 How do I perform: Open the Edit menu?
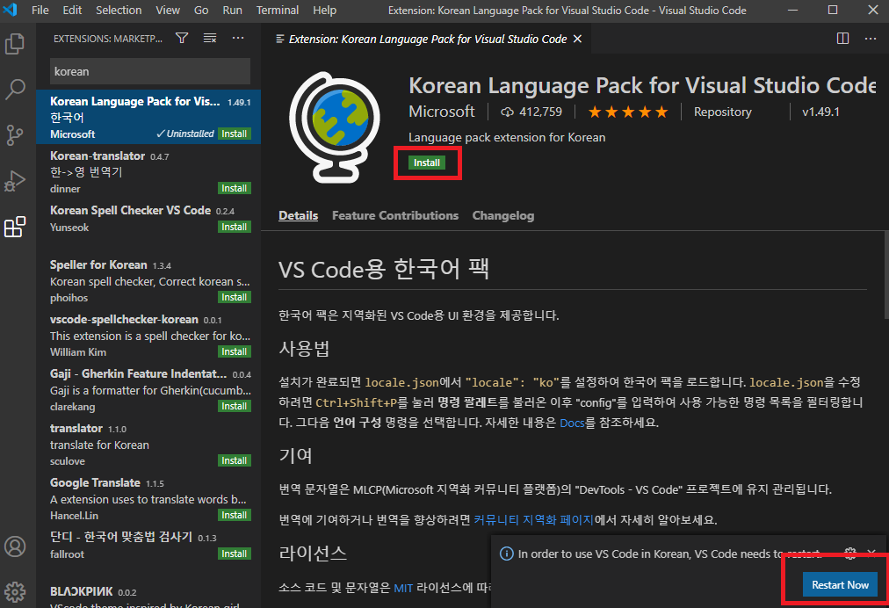click(72, 11)
